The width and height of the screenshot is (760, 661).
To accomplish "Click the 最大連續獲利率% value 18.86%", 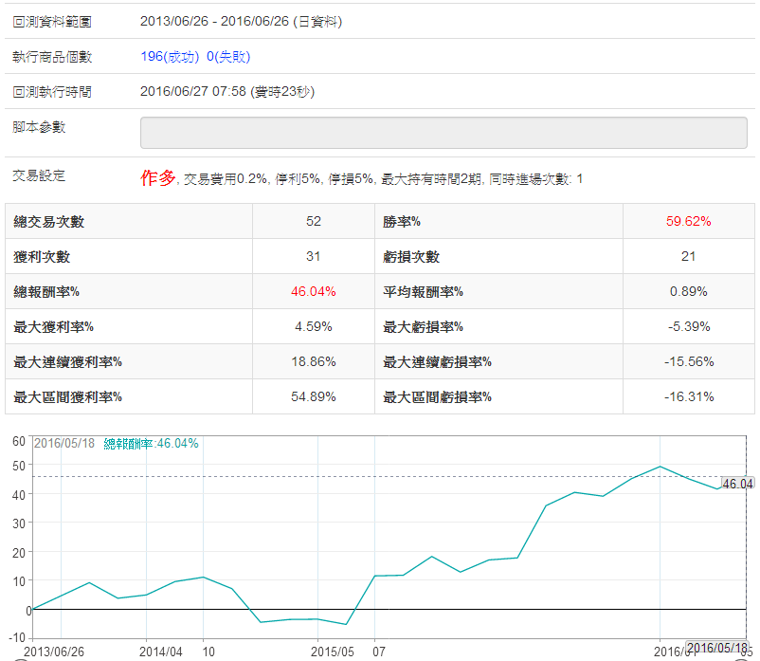I will tap(313, 361).
